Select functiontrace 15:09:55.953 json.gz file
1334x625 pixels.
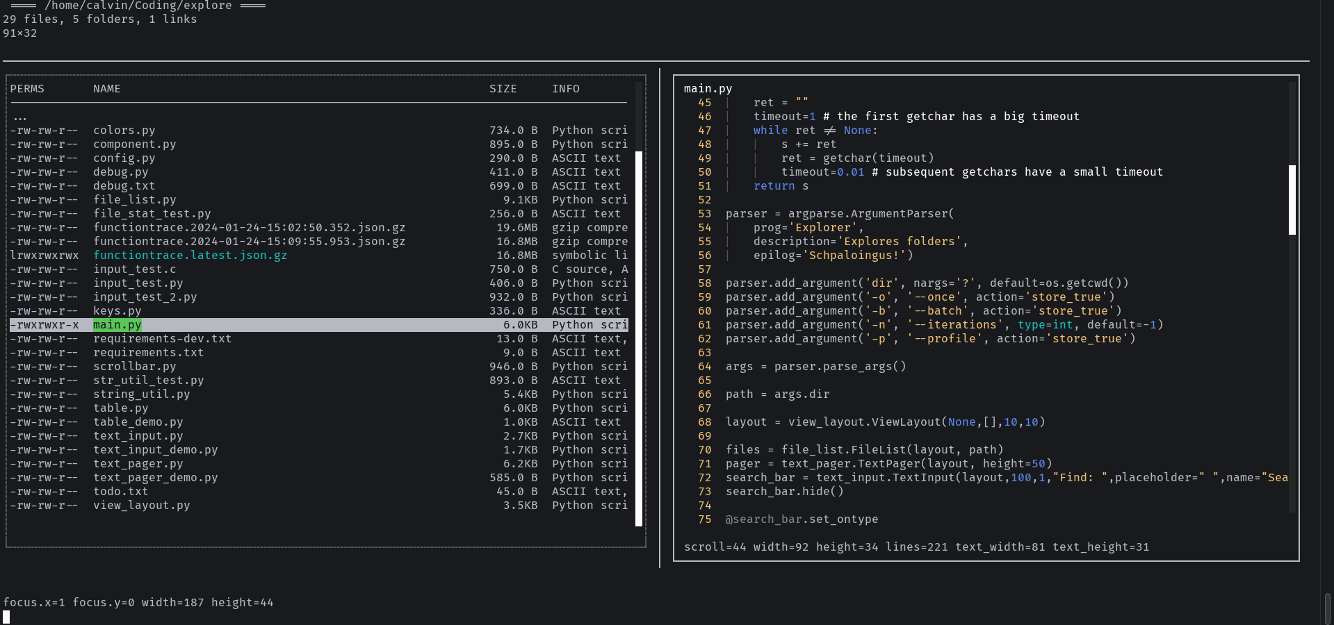tap(318, 242)
